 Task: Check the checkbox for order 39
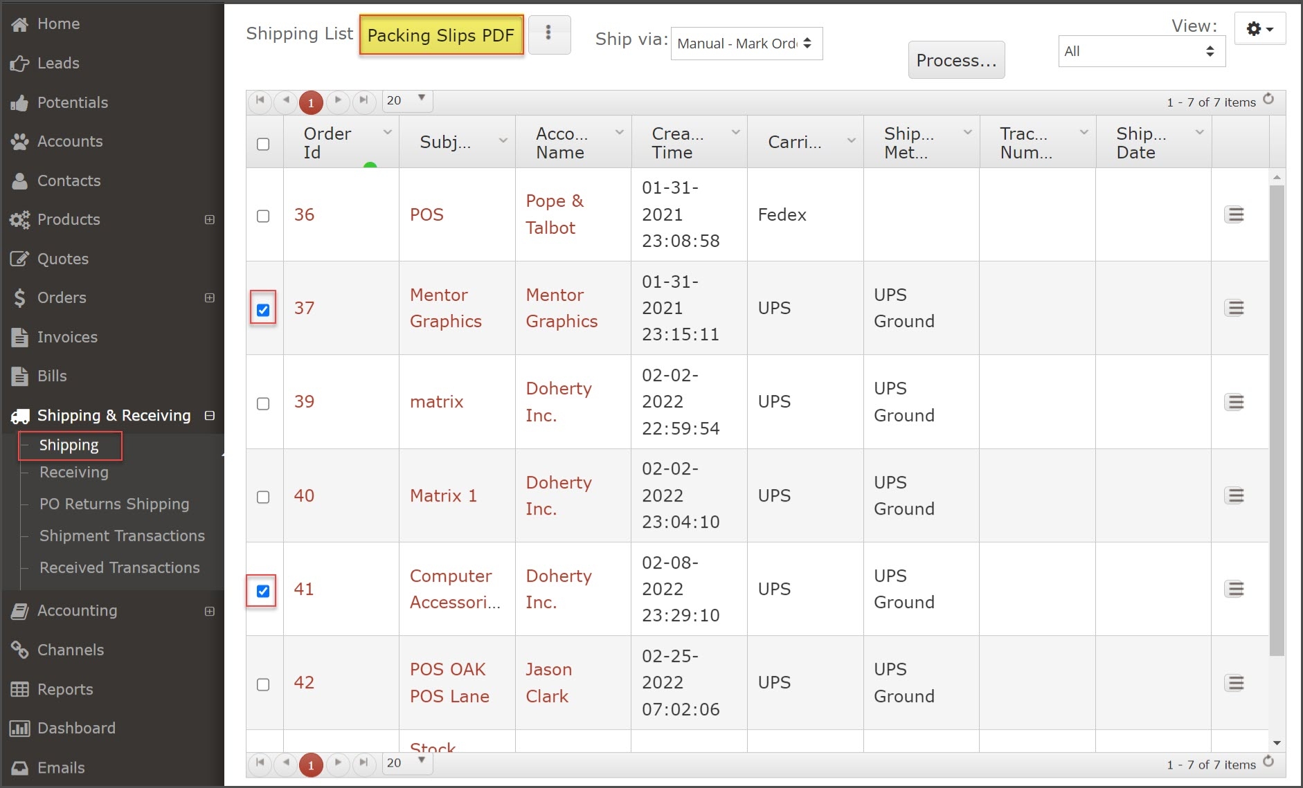(x=263, y=403)
